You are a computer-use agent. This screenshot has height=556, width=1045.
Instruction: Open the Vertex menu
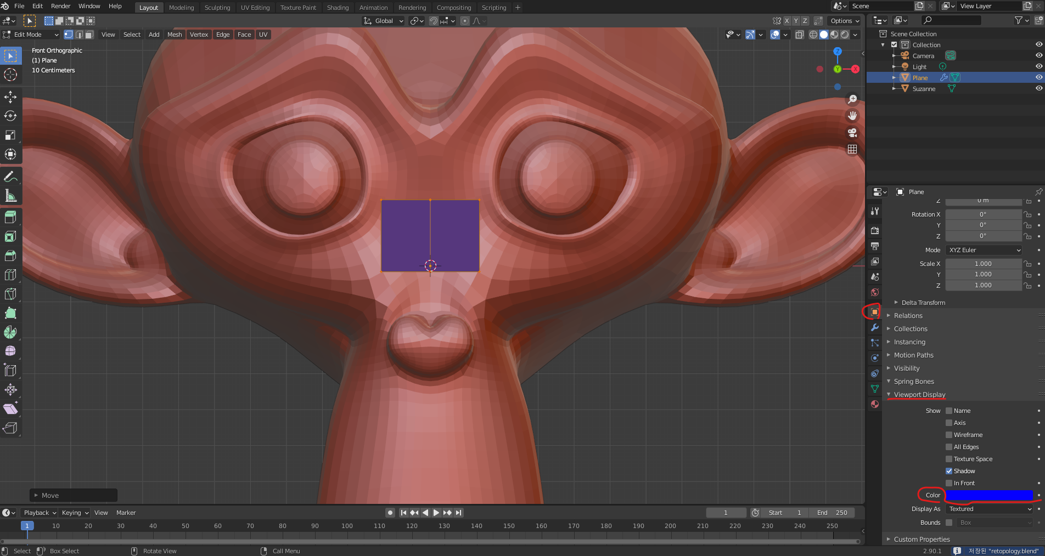tap(199, 35)
